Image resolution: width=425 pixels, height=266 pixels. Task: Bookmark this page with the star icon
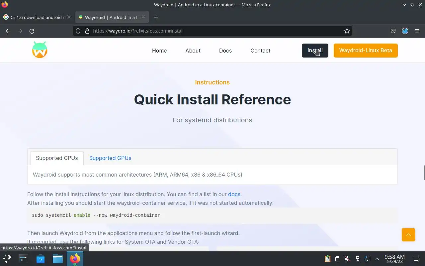coord(347,31)
